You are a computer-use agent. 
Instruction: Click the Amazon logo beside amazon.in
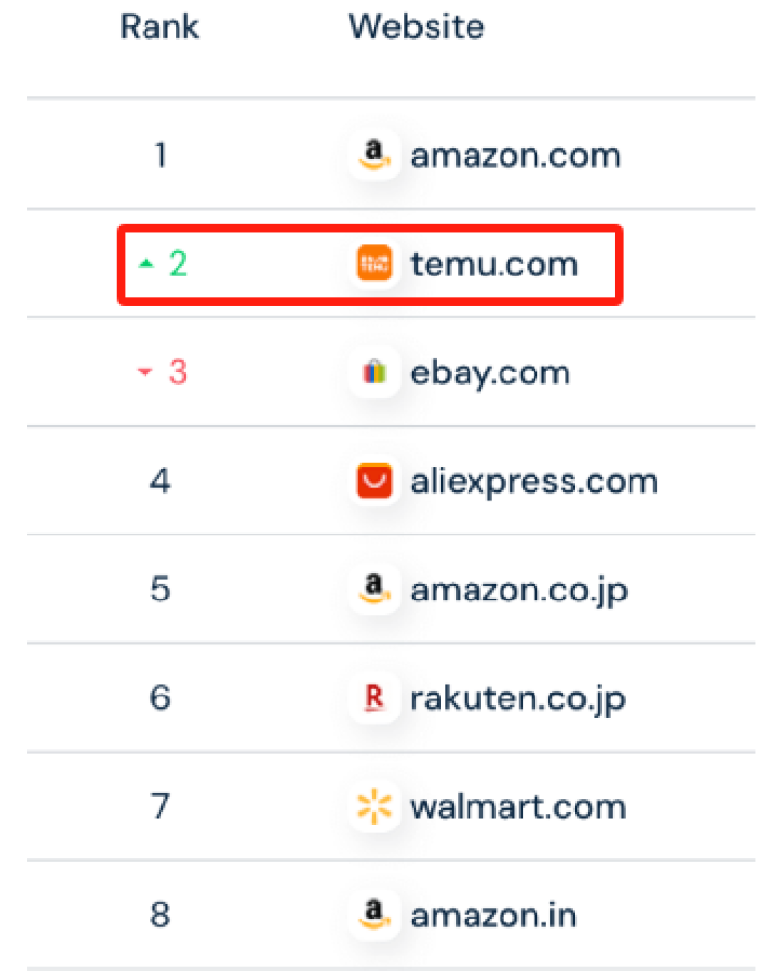[x=374, y=915]
